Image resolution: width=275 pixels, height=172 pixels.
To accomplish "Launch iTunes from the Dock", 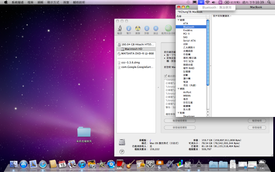I will click(x=82, y=164).
